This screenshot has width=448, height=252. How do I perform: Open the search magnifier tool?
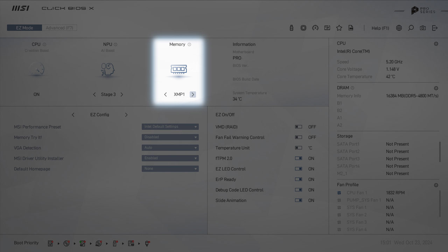click(411, 28)
